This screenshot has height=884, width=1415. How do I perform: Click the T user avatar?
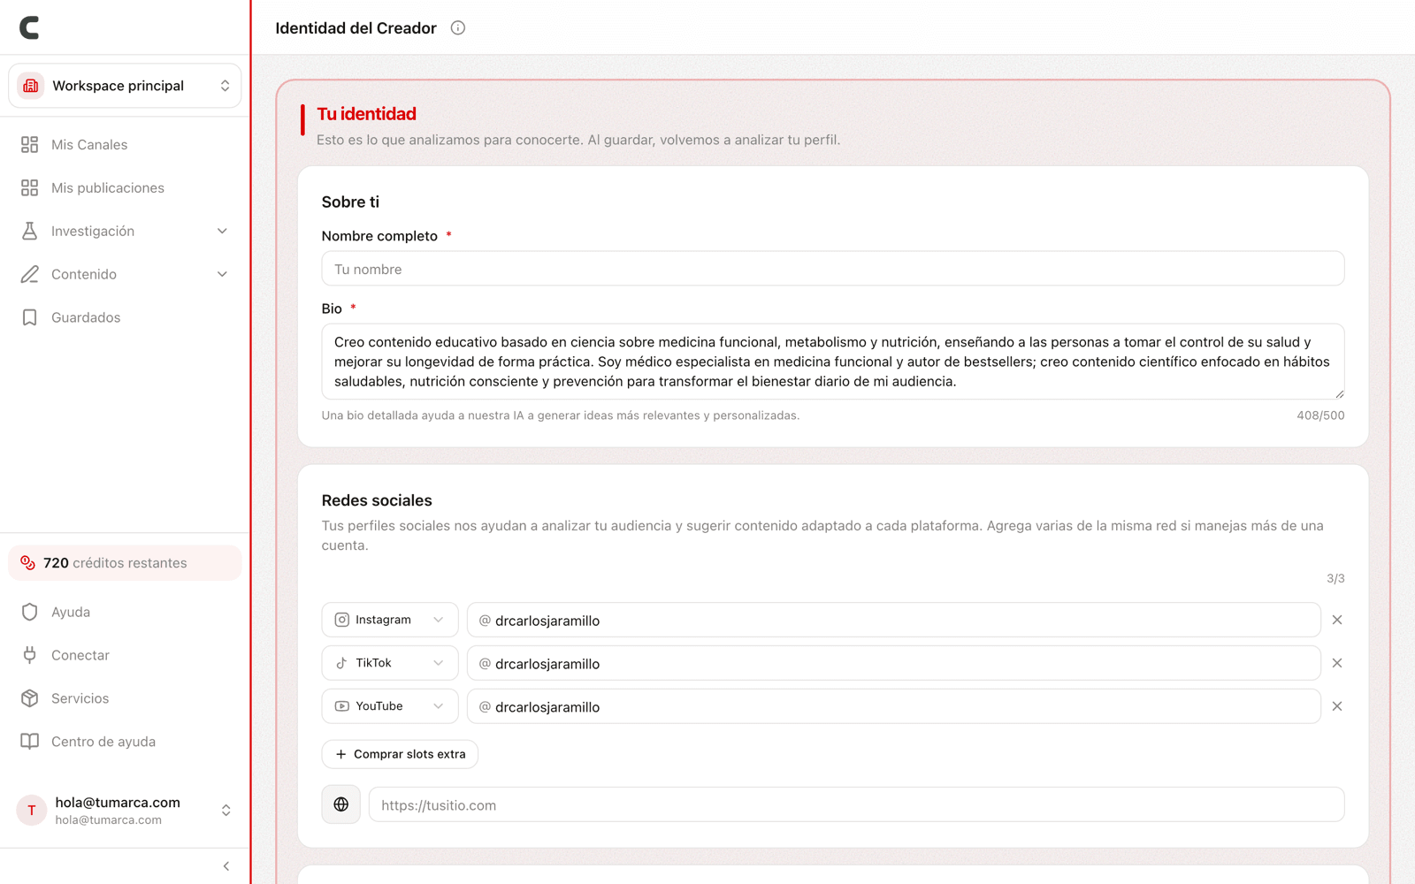coord(32,810)
